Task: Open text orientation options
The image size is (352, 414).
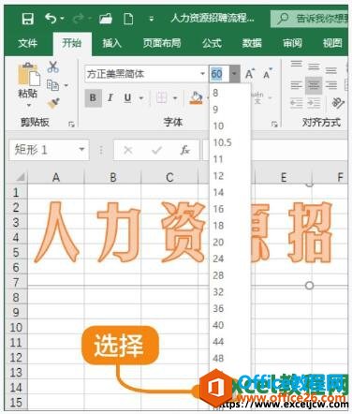Action: (x=337, y=103)
